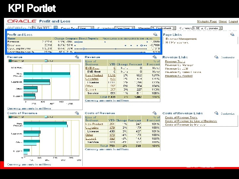
Task: Open the calendar date picker icon
Action: (x=56, y=28)
